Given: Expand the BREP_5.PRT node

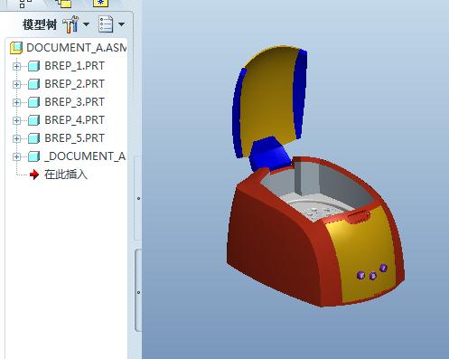Looking at the screenshot, I should coord(16,138).
